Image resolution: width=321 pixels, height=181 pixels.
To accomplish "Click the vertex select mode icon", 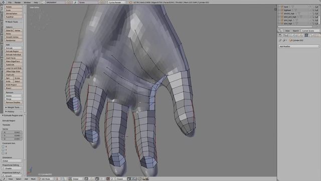I will point(86,179).
